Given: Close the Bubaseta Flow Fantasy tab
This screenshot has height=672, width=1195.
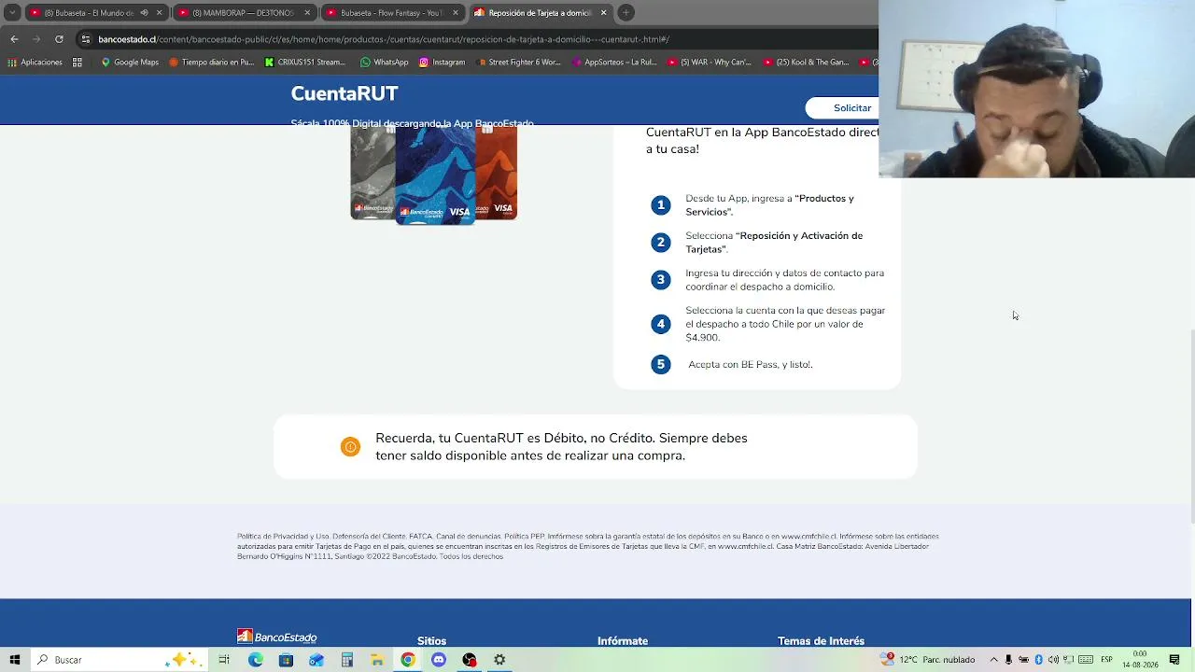Looking at the screenshot, I should (x=455, y=13).
